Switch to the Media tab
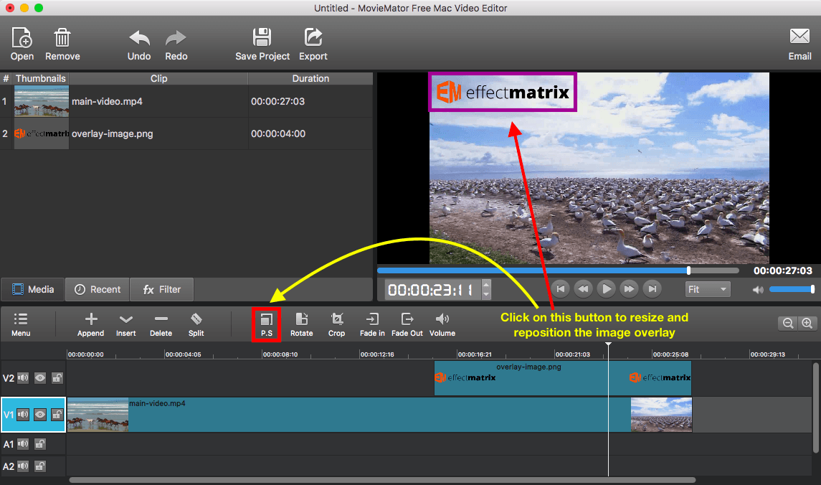821x485 pixels. click(33, 289)
